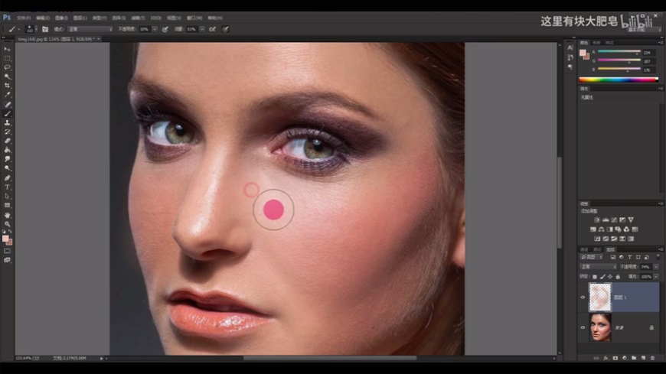Hide the 图层 1 layer
The width and height of the screenshot is (666, 374).
point(583,297)
